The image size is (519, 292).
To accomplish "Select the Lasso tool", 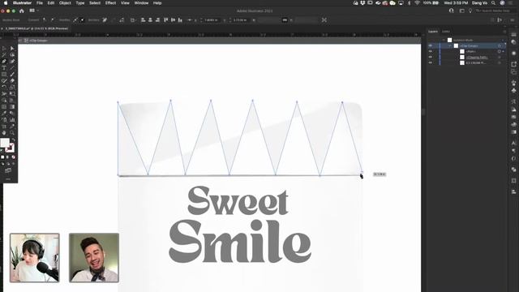I will (12, 55).
